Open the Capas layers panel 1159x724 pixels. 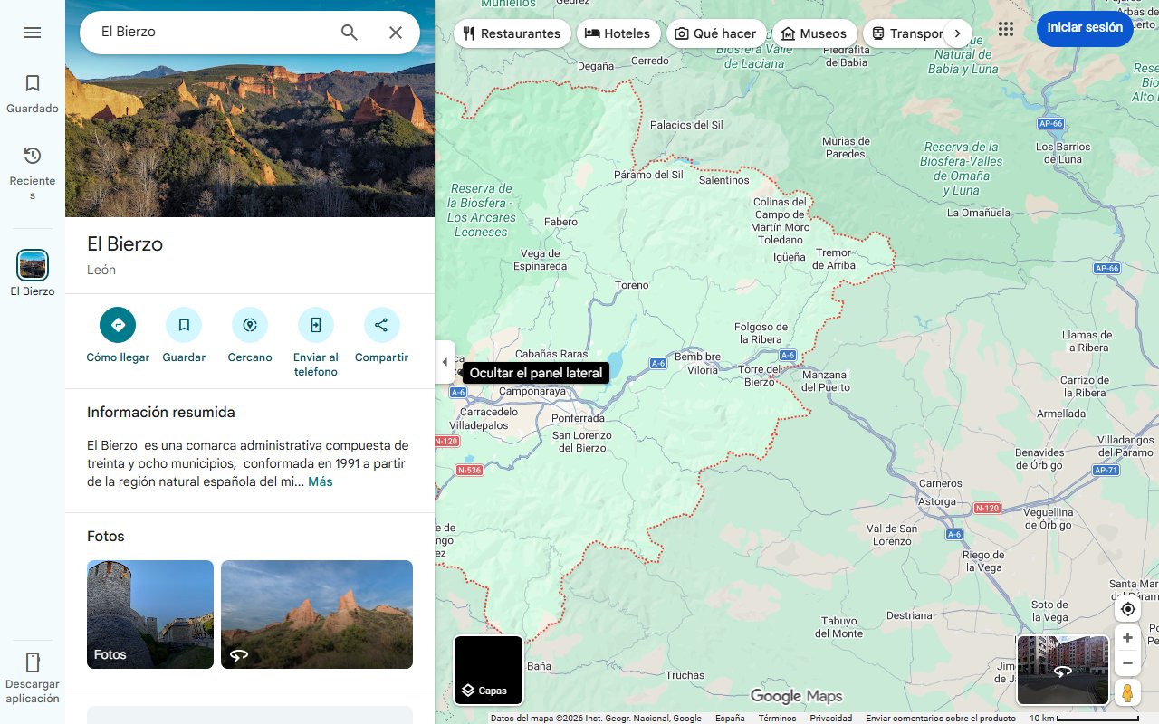click(488, 670)
